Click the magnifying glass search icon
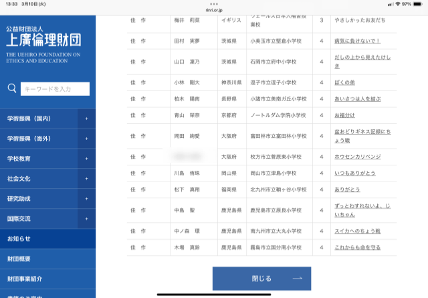The image size is (428, 298). (x=12, y=88)
